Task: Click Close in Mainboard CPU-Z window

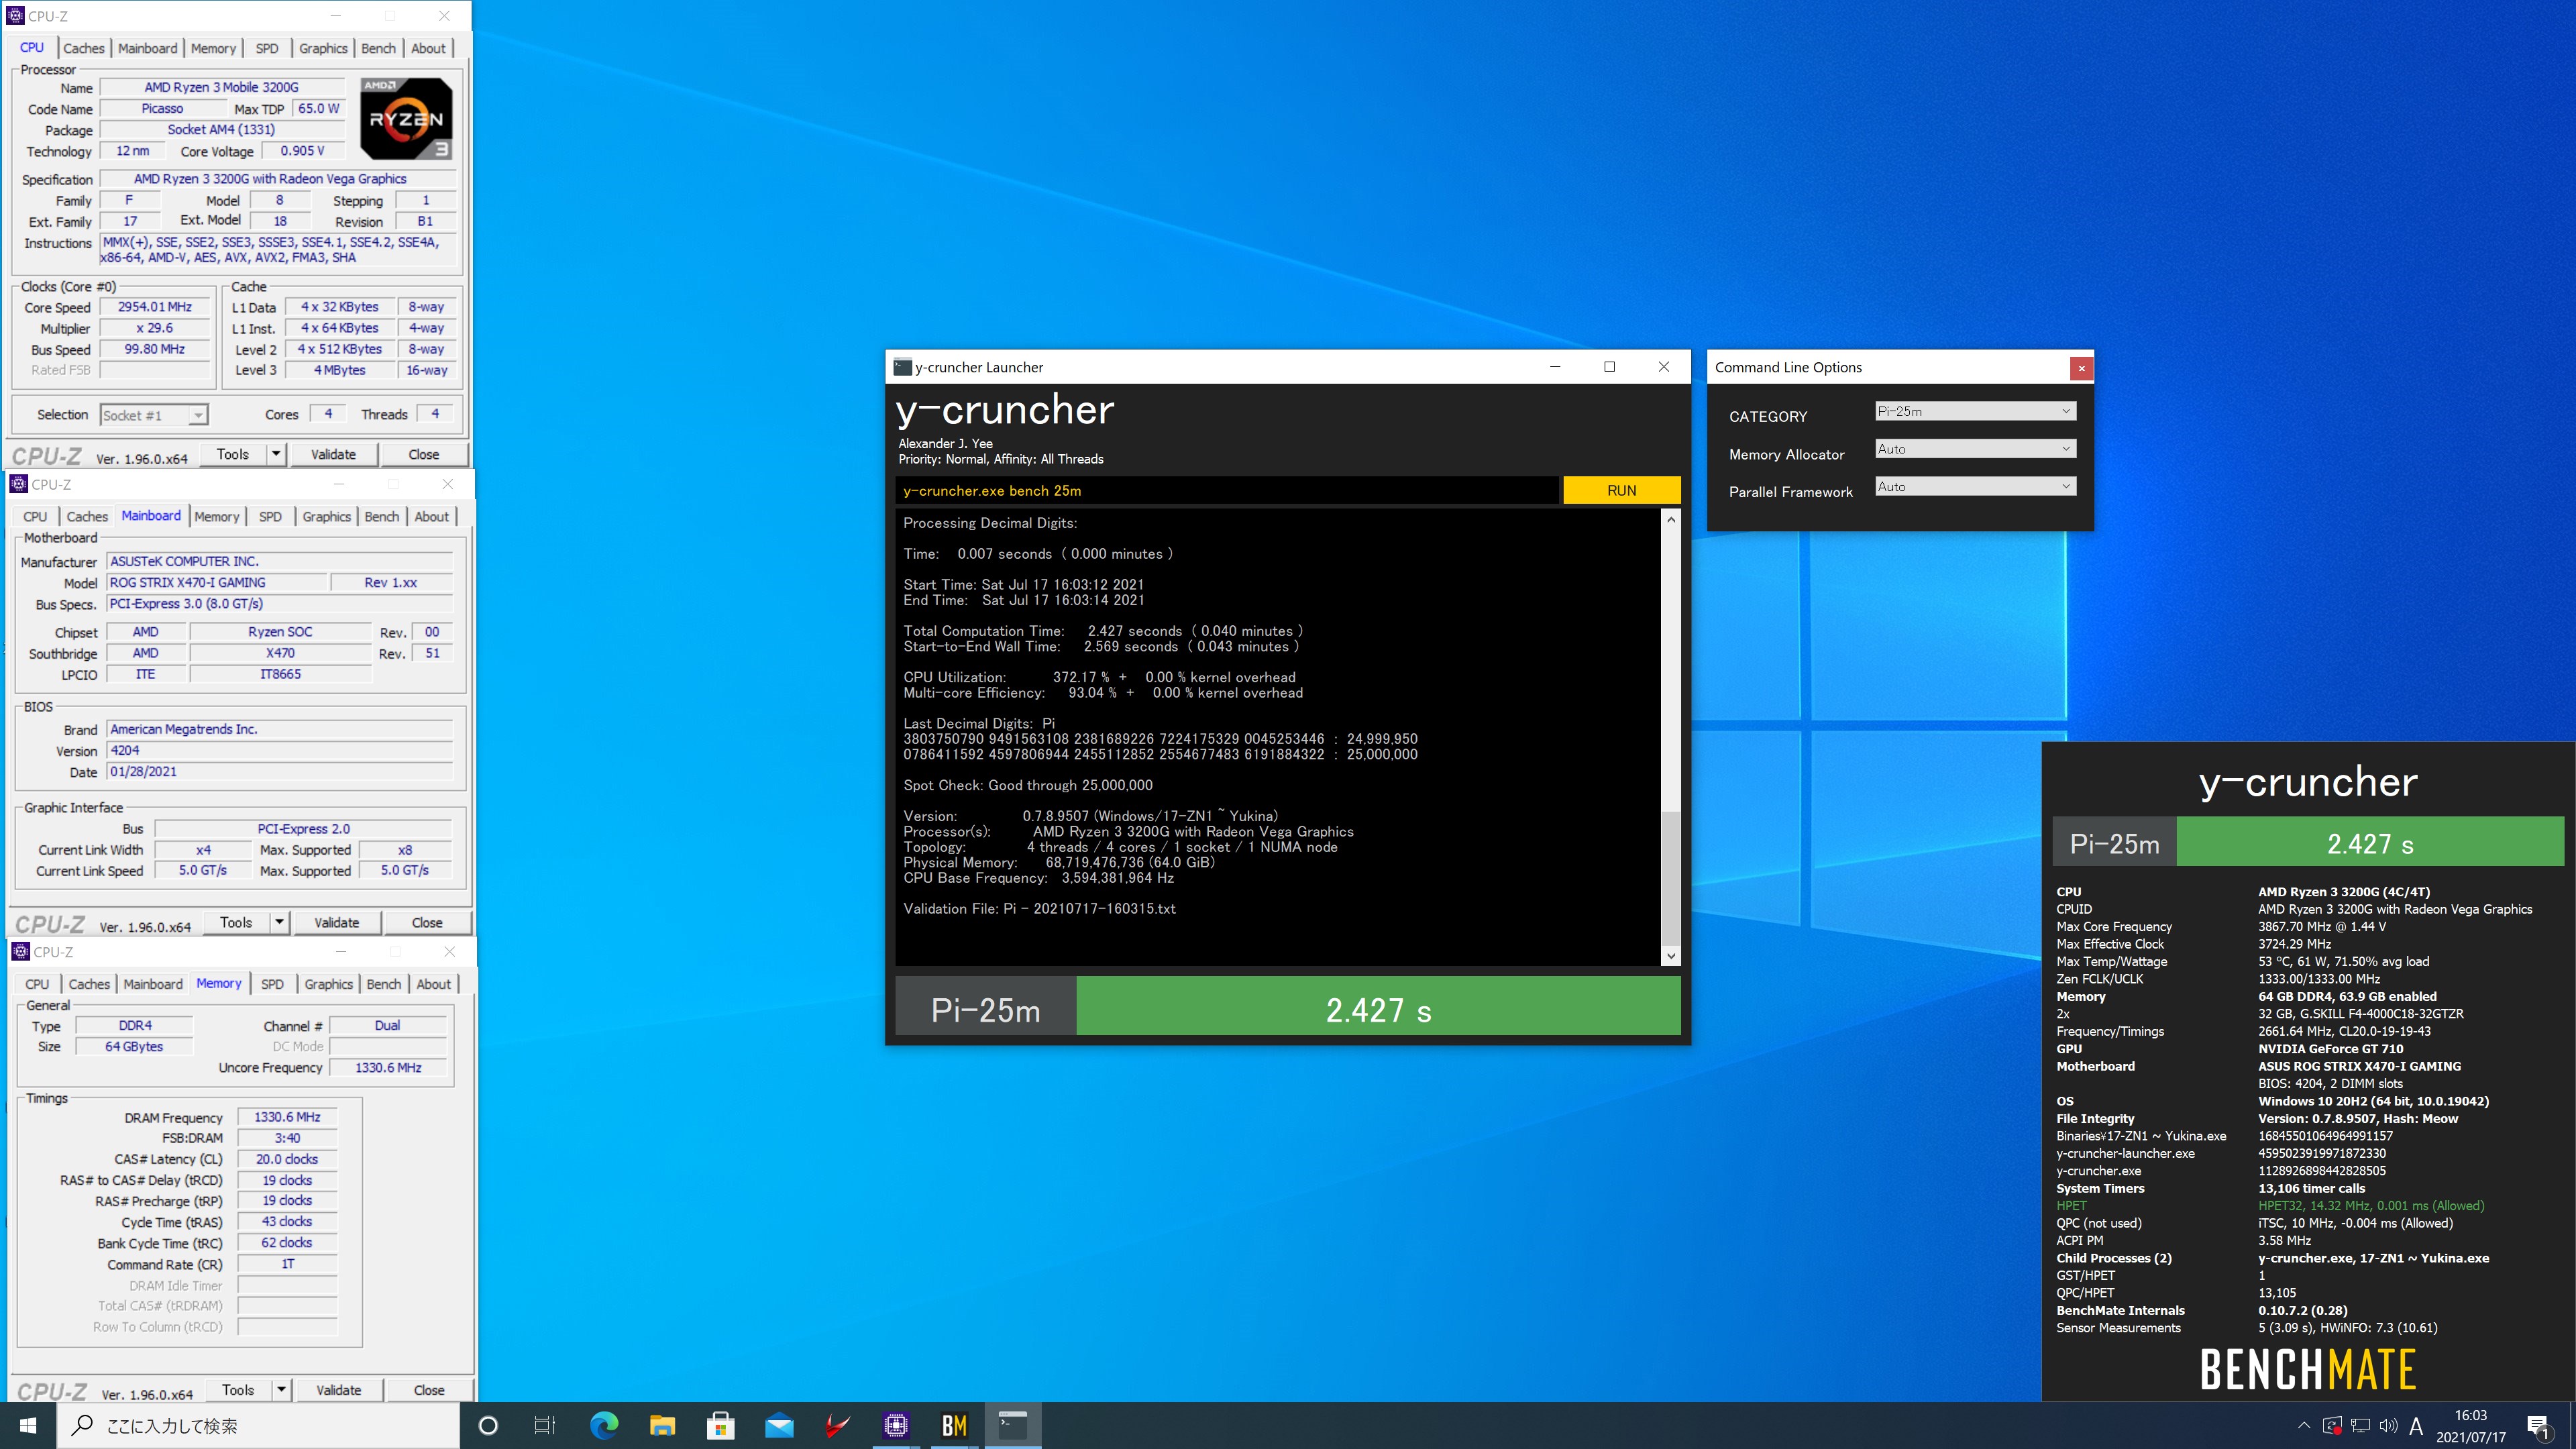Action: (427, 922)
